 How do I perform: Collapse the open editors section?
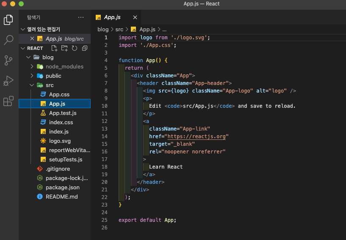23,29
